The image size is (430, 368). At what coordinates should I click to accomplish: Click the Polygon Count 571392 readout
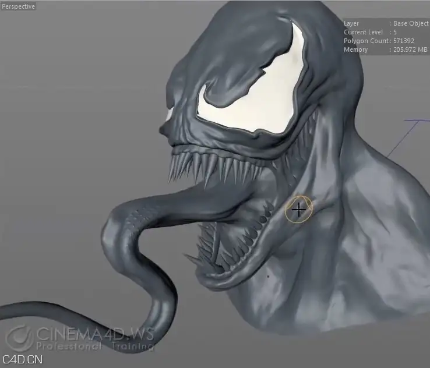[379, 41]
